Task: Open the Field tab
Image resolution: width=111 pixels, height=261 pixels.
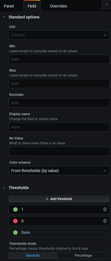Action: 32,6
